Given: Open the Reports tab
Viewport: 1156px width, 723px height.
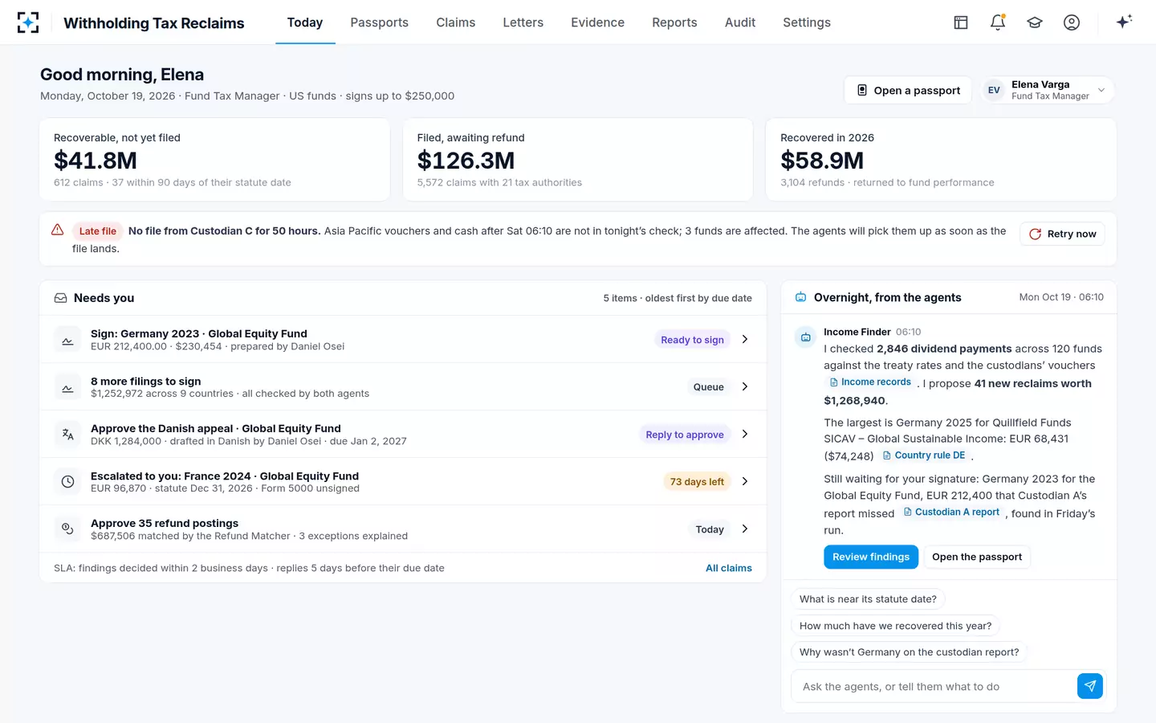Looking at the screenshot, I should tap(674, 22).
